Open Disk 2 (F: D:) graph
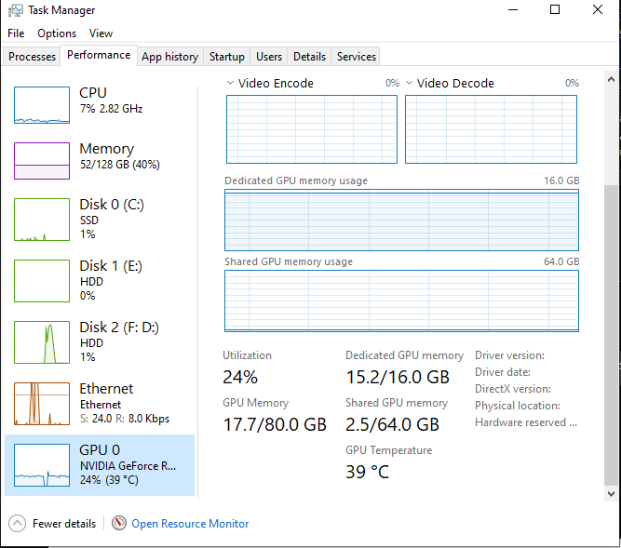Image resolution: width=621 pixels, height=548 pixels. [42, 341]
